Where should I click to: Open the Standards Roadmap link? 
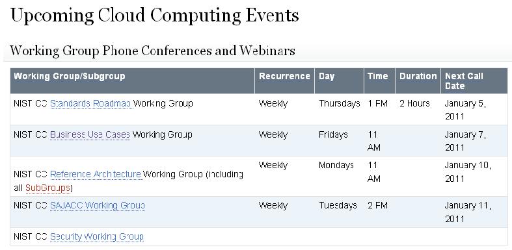coord(91,104)
